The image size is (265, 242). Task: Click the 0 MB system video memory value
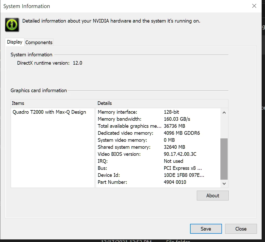(169, 140)
